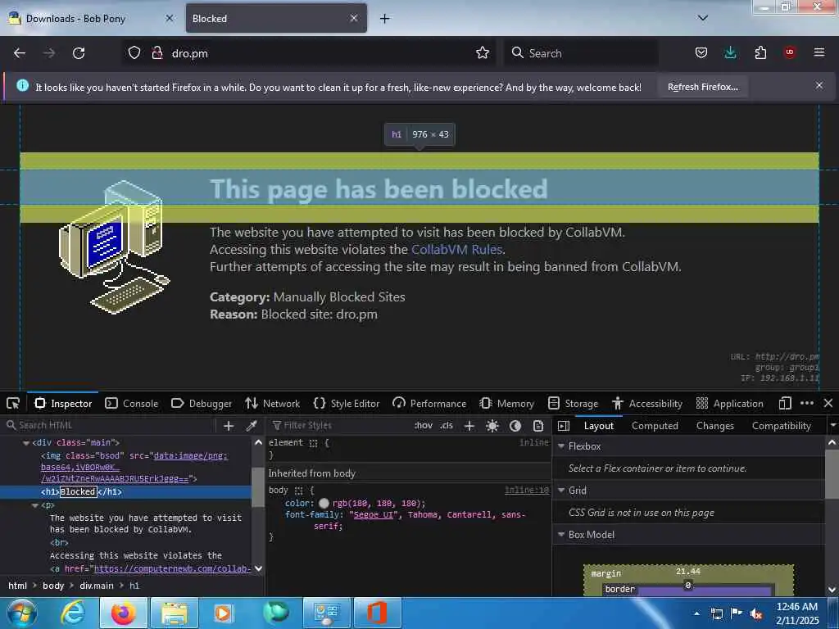Open the Downloads panel arrow

point(730,52)
